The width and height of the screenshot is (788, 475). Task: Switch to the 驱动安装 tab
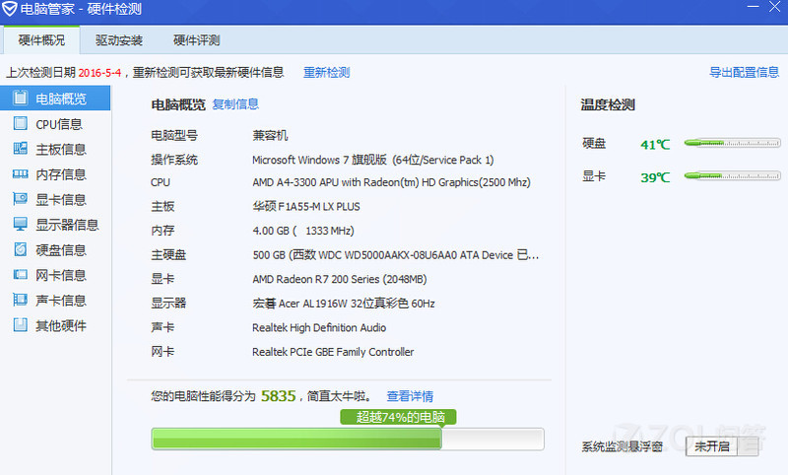[x=119, y=40]
